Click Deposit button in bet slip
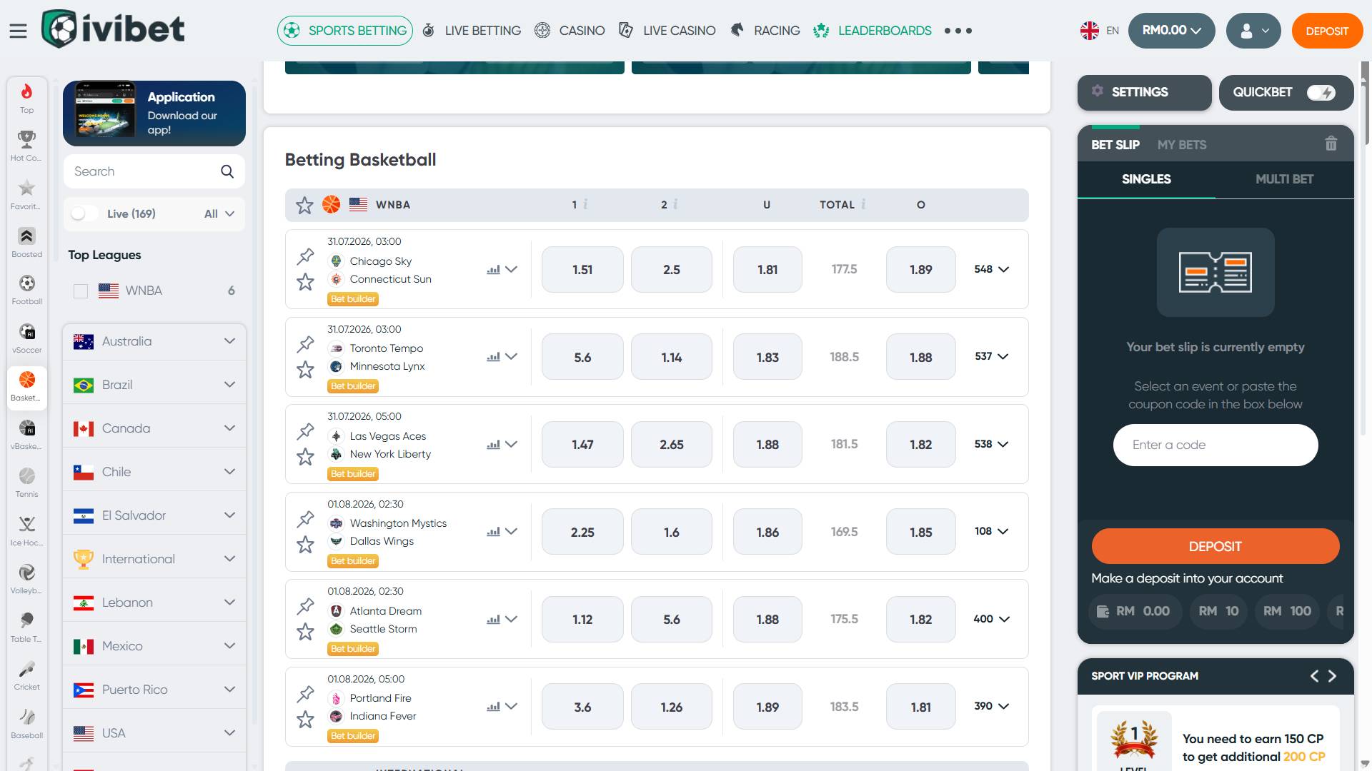This screenshot has width=1372, height=771. [x=1216, y=546]
